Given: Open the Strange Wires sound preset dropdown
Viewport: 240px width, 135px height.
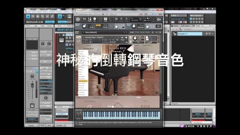Looking at the screenshot, I should coord(88,49).
